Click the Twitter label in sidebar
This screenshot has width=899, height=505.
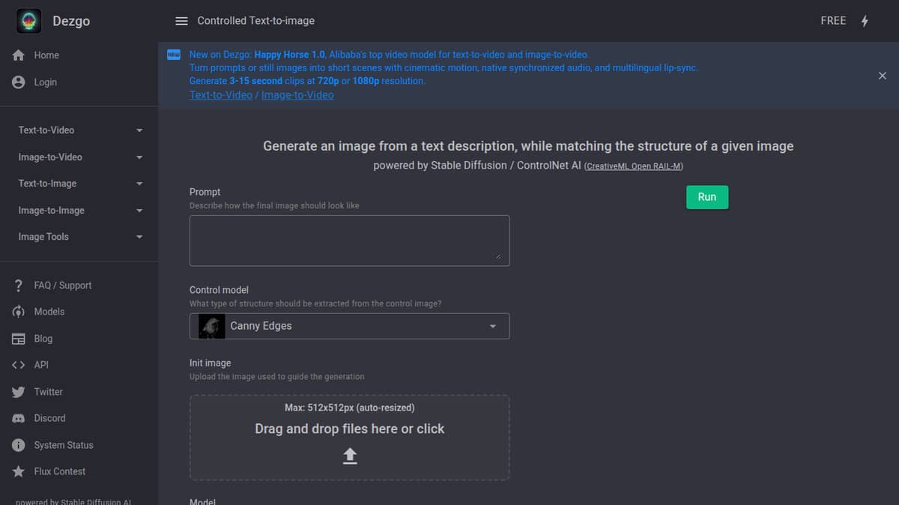48,392
